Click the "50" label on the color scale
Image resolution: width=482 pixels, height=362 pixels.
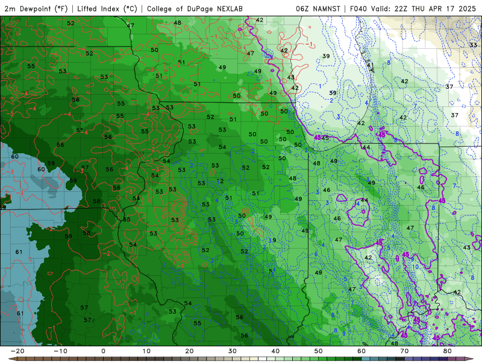coord(319,351)
